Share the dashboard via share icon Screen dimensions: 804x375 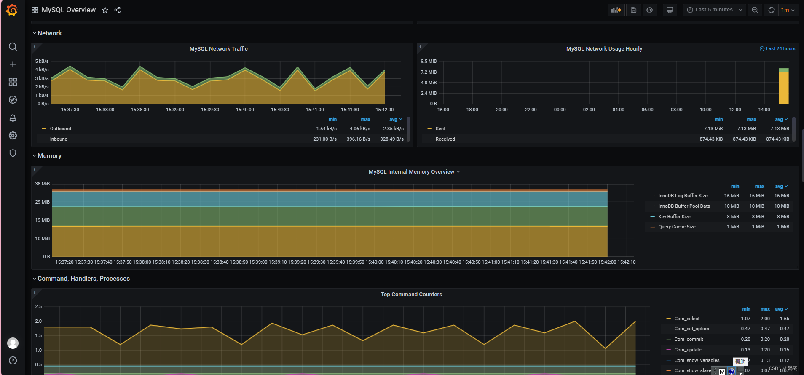(x=118, y=10)
